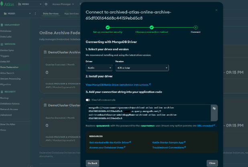Open Goto in the sidebar
The width and height of the screenshot is (248, 167).
3,130
